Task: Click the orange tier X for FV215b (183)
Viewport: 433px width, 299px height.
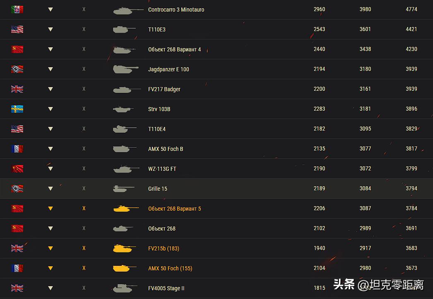Action: [84, 248]
